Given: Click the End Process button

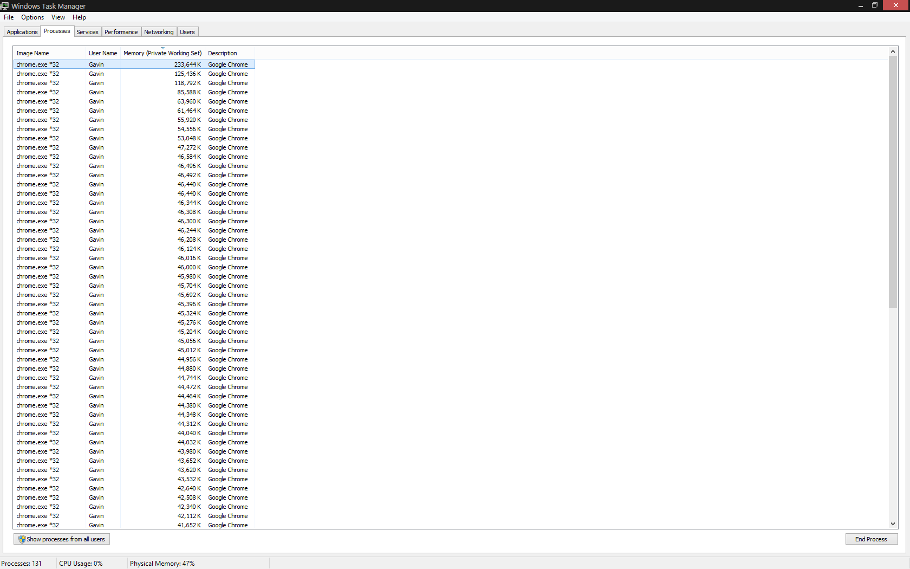Looking at the screenshot, I should point(871,539).
